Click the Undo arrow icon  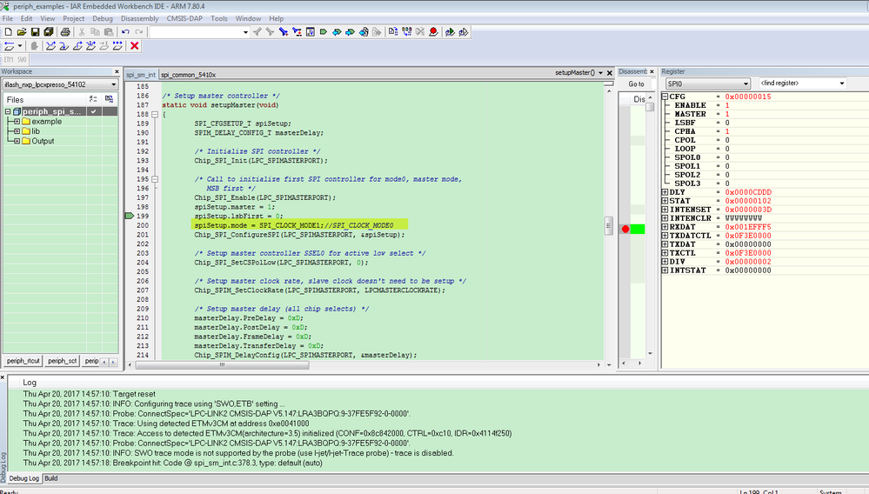pos(125,32)
